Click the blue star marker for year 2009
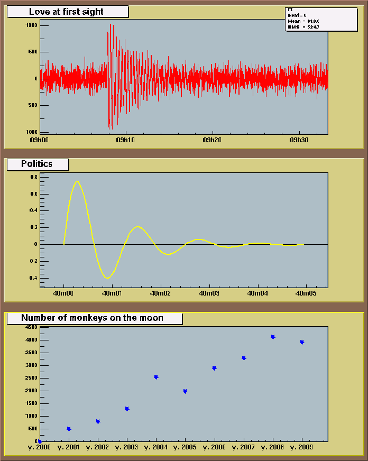The image size is (368, 461). (302, 342)
